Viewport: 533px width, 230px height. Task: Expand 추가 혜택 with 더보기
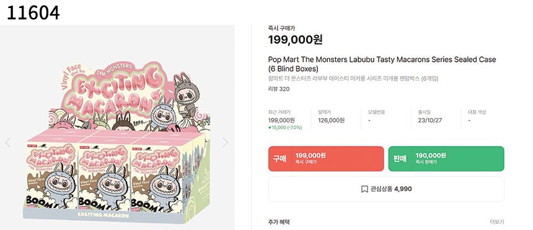(497, 222)
